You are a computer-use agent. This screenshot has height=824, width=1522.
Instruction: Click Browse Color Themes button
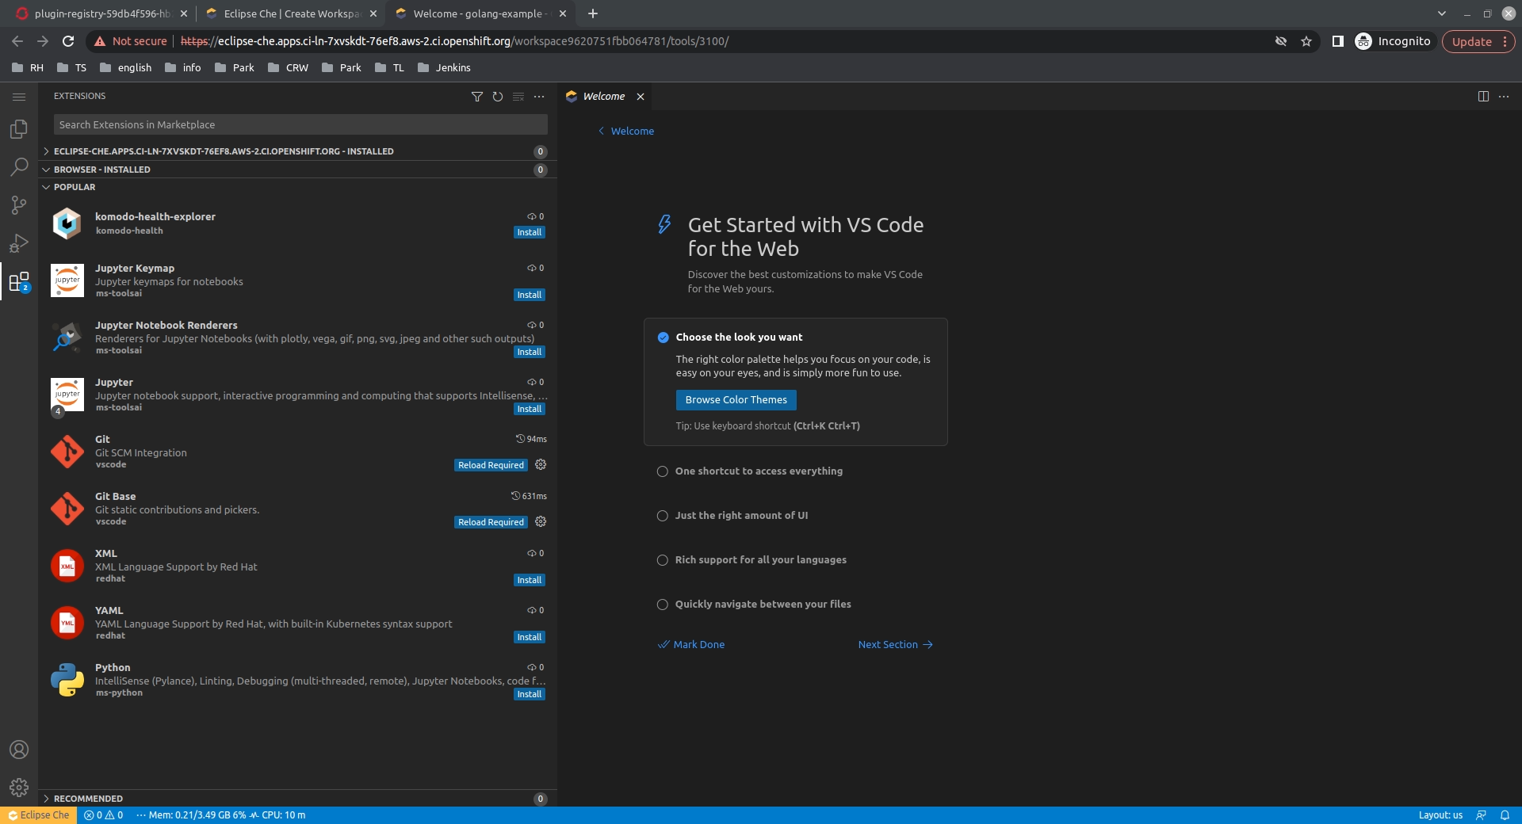[736, 400]
